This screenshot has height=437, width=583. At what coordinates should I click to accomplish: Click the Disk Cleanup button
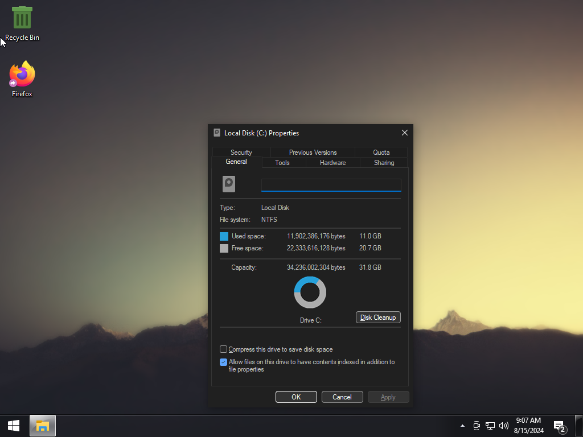tap(378, 318)
